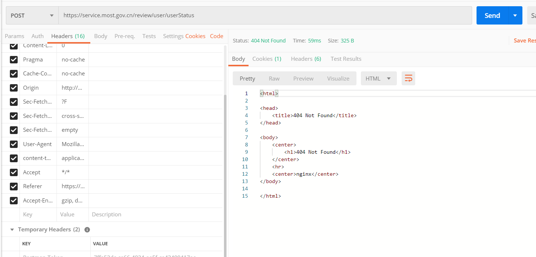The width and height of the screenshot is (536, 257).
Task: Click the Origin value http://...
Action: click(x=72, y=88)
